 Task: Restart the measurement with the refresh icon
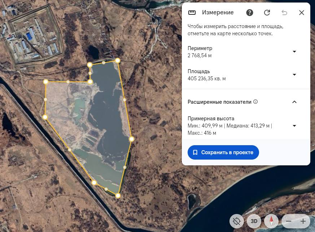point(267,13)
